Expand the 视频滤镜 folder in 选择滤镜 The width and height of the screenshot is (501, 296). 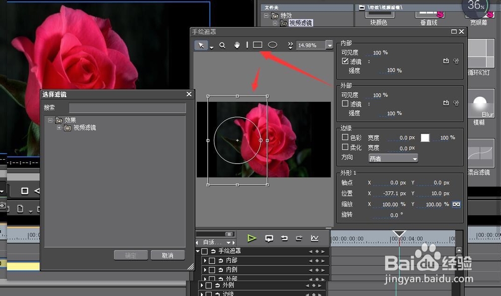coord(59,128)
